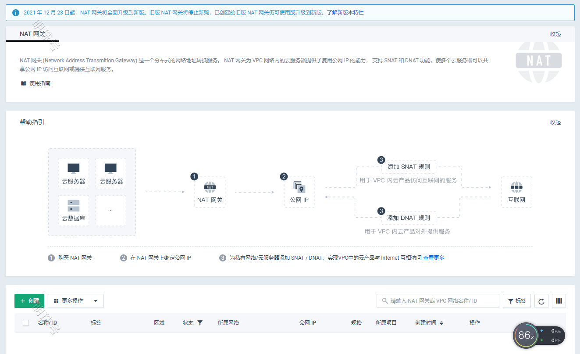Open the 更多操作 dropdown
The height and width of the screenshot is (354, 580).
(x=76, y=301)
